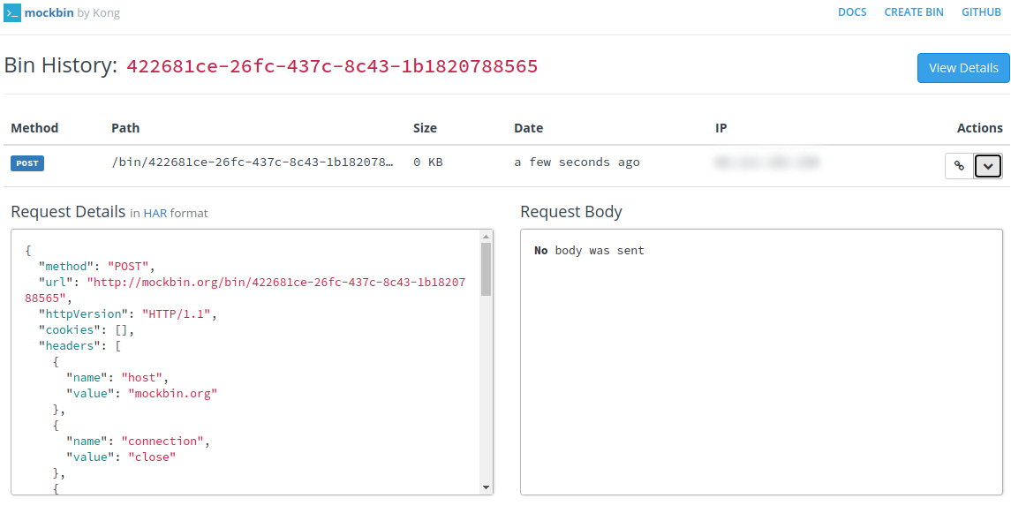Image resolution: width=1011 pixels, height=506 pixels.
Task: Go to CREATE BIN
Action: [914, 12]
